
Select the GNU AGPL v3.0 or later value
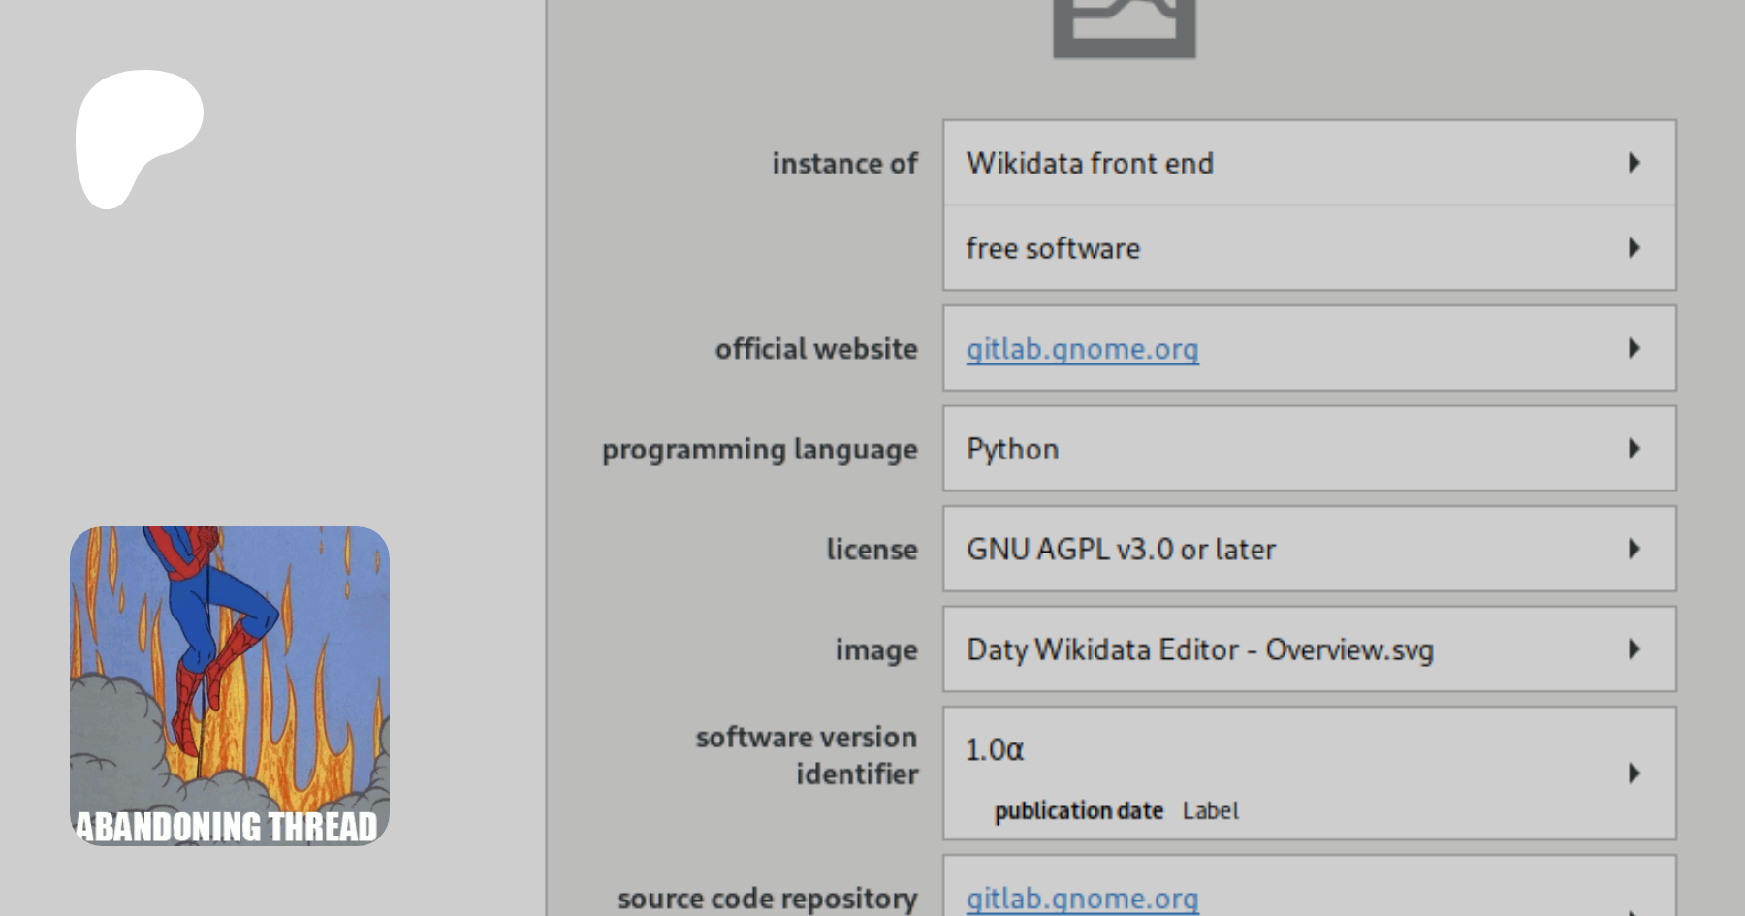pos(1121,550)
